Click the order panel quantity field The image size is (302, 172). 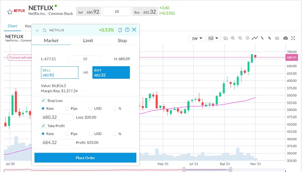(85, 59)
